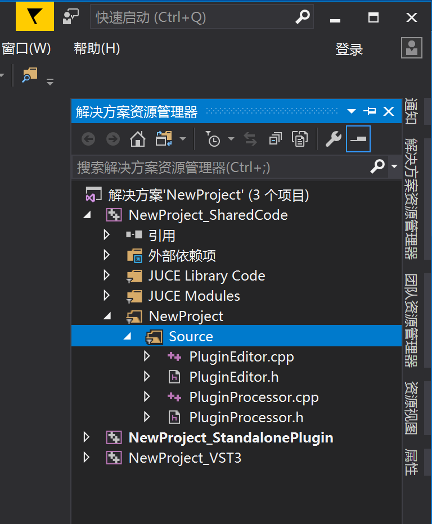This screenshot has height=524, width=432.
Task: Toggle auto-hide pin on Solution Explorer panel
Action: pyautogui.click(x=370, y=111)
